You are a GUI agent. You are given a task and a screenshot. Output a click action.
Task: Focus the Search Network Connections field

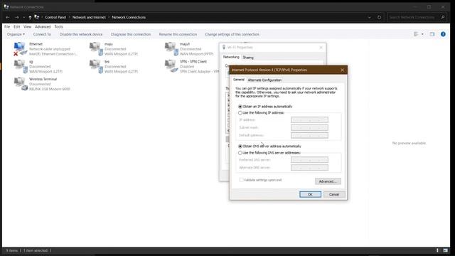[412, 17]
